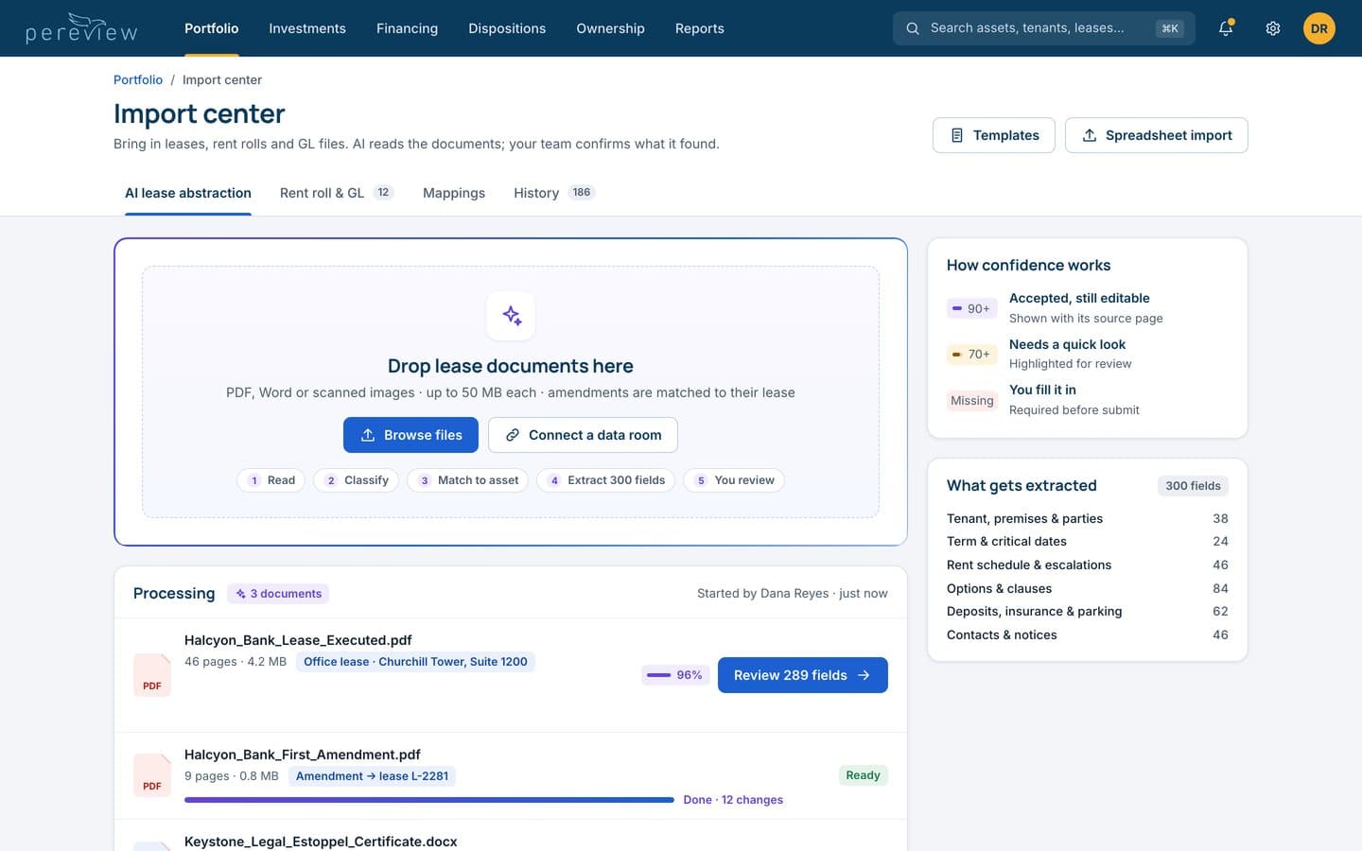1362x851 pixels.
Task: Click the Ready status badge
Action: pyautogui.click(x=863, y=775)
